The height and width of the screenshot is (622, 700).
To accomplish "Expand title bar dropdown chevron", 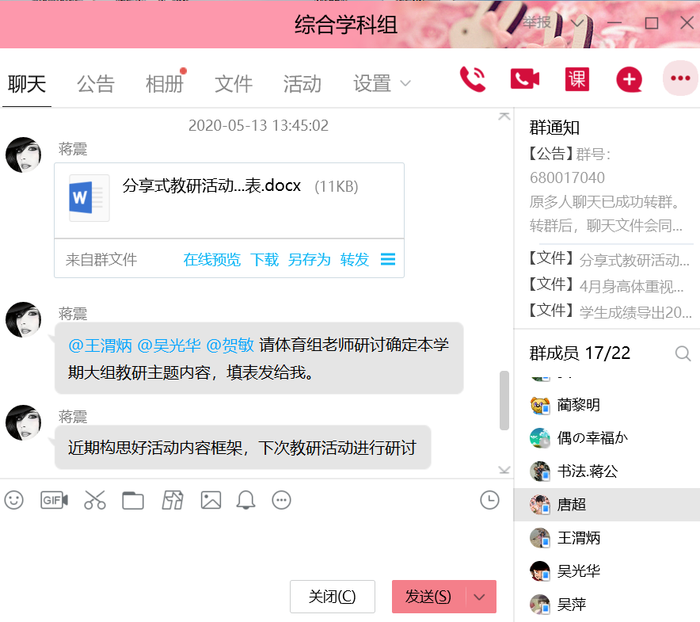I will (577, 23).
